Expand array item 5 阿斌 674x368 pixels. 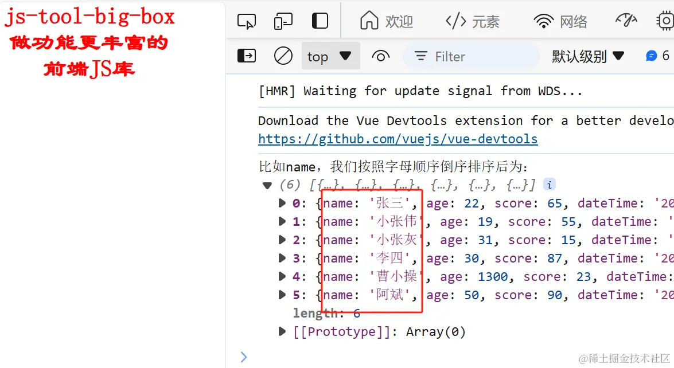tap(282, 295)
